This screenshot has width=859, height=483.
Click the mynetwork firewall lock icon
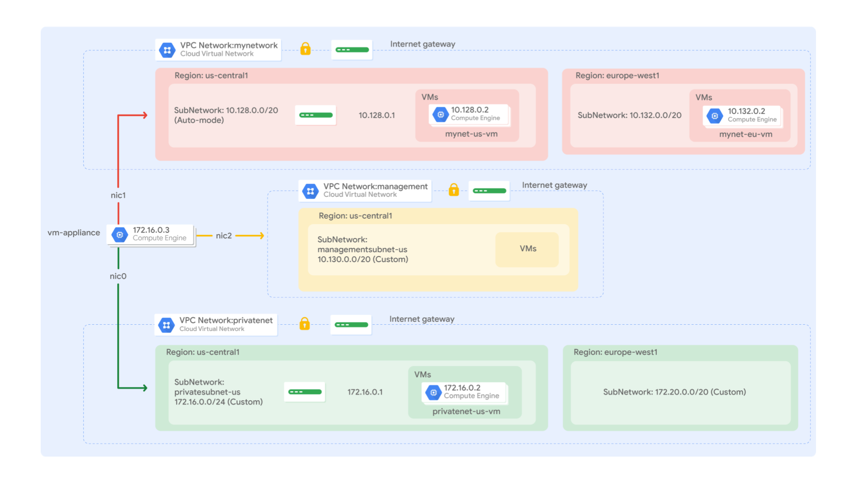point(306,49)
